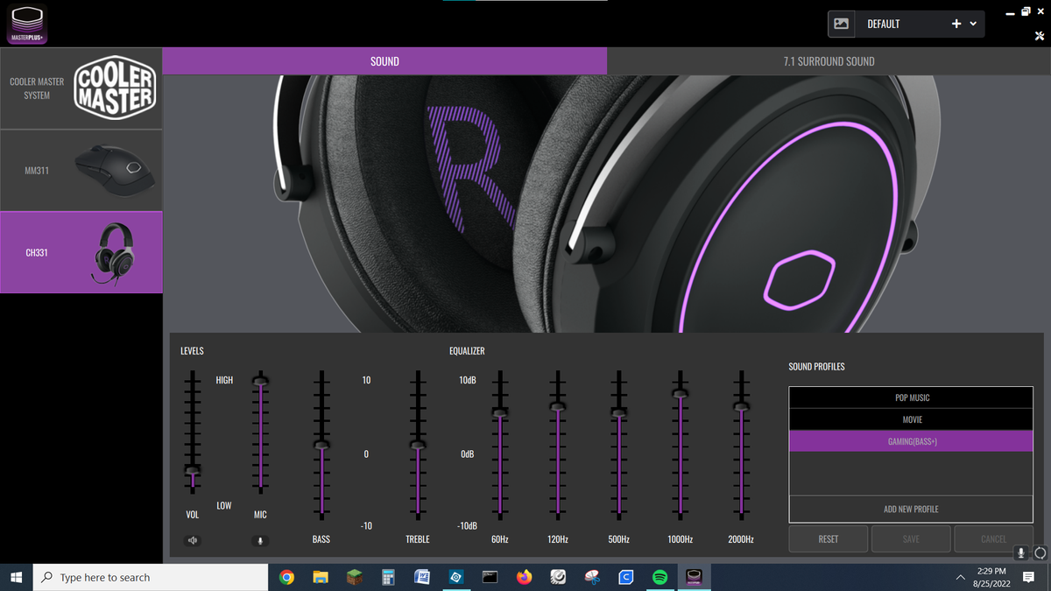Viewport: 1051px width, 591px height.
Task: Click the small microphone icon at bottom right
Action: (1021, 553)
